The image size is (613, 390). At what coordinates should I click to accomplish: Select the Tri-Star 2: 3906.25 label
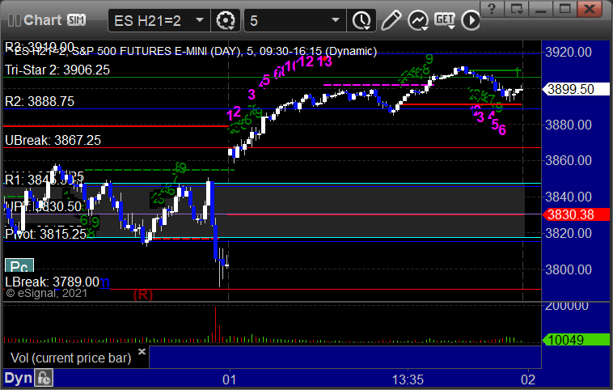click(57, 70)
